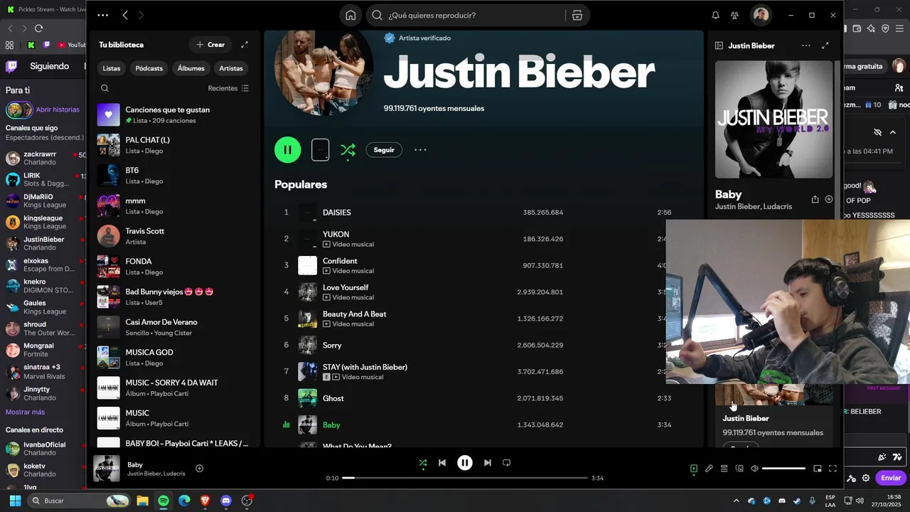Follow Justin Bieber with Seguir button
The image size is (910, 512).
pyautogui.click(x=384, y=149)
